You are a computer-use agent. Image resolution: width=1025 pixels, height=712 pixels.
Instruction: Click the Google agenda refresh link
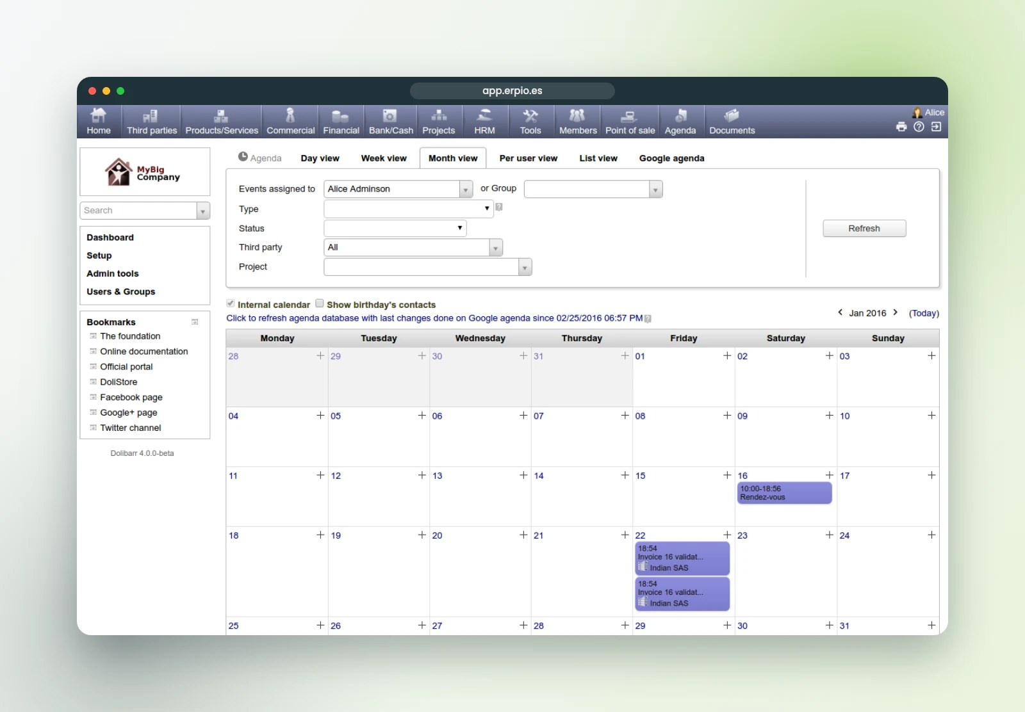[434, 318]
